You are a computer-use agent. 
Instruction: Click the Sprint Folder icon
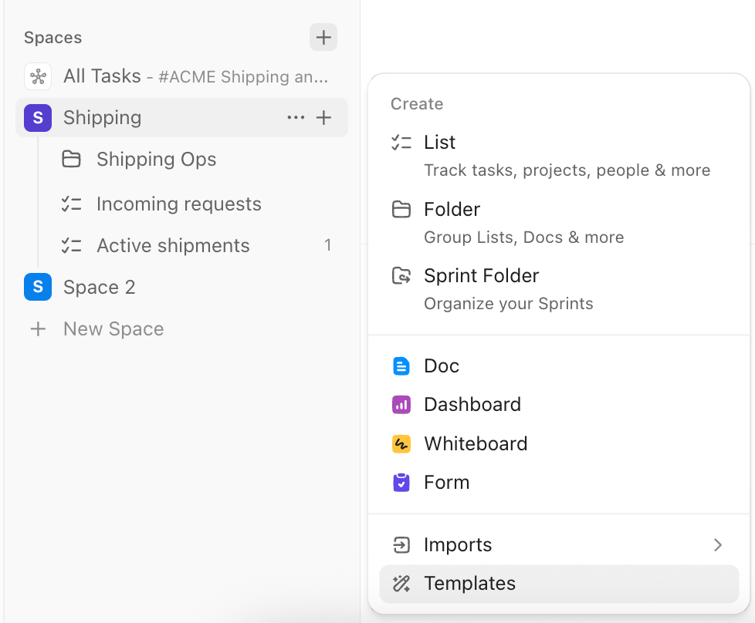[x=401, y=275]
